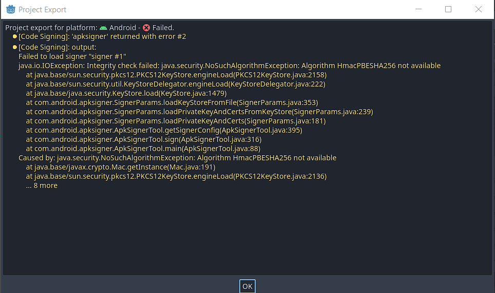Click the 'java.io.IOException: Integrity check failed' line

coord(230,66)
